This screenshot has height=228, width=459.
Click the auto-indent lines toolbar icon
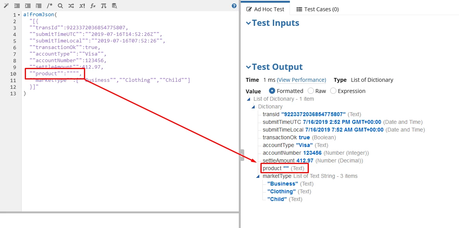coord(39,5)
